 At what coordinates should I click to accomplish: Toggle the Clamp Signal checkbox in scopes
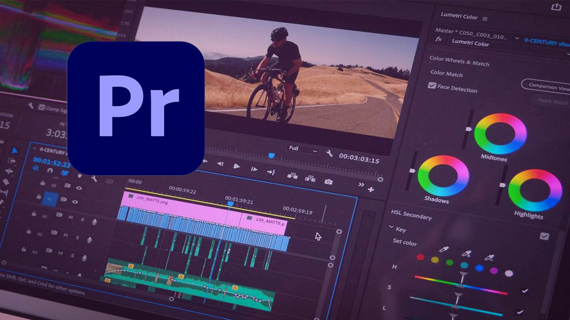click(x=41, y=108)
